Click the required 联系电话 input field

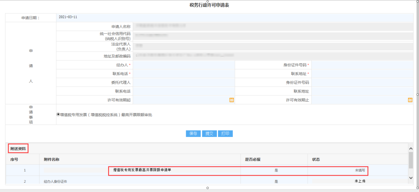(184, 74)
